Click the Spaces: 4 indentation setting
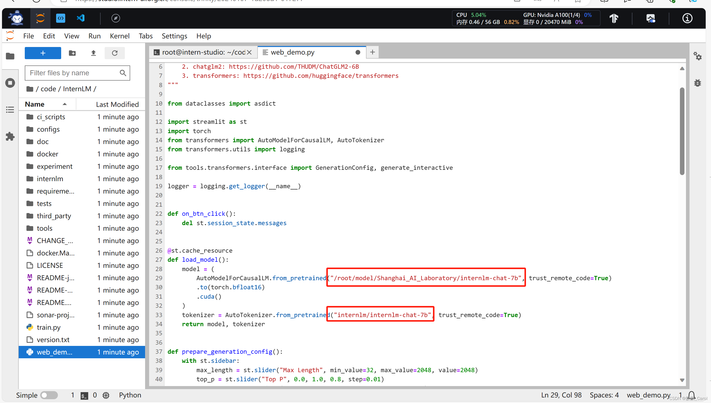 pyautogui.click(x=604, y=395)
